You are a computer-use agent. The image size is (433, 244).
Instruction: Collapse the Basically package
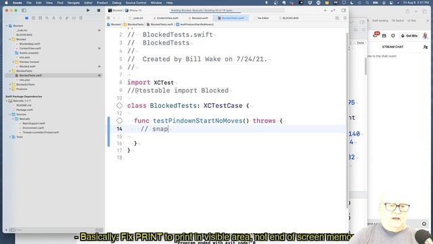(7, 101)
